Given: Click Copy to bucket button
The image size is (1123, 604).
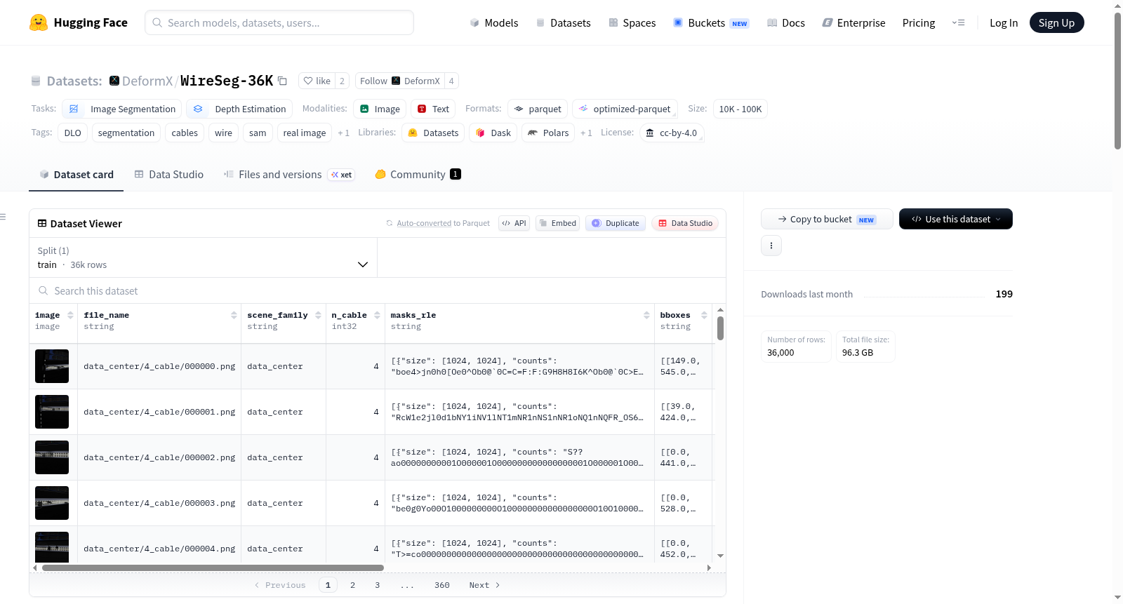Looking at the screenshot, I should [x=827, y=219].
